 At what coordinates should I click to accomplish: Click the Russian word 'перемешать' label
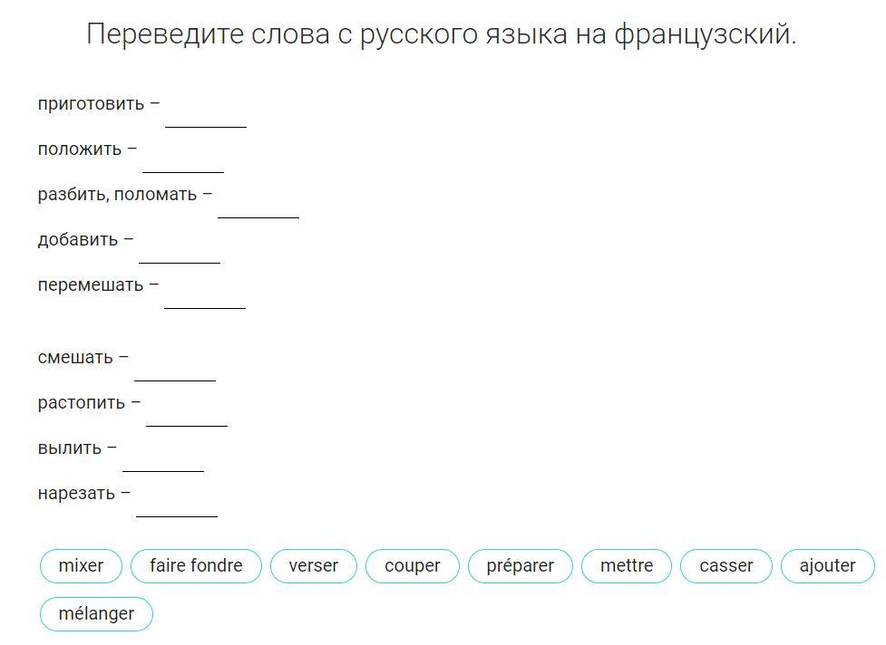point(91,285)
